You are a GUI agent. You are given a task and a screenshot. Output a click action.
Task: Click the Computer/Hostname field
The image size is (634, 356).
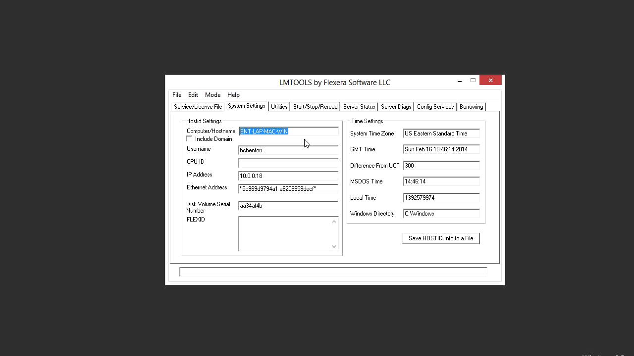pyautogui.click(x=288, y=132)
